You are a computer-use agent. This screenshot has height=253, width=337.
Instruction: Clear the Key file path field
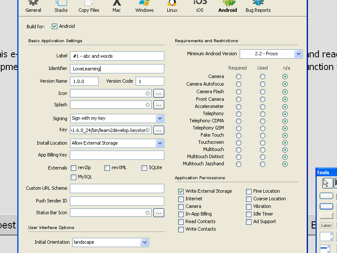click(x=148, y=130)
